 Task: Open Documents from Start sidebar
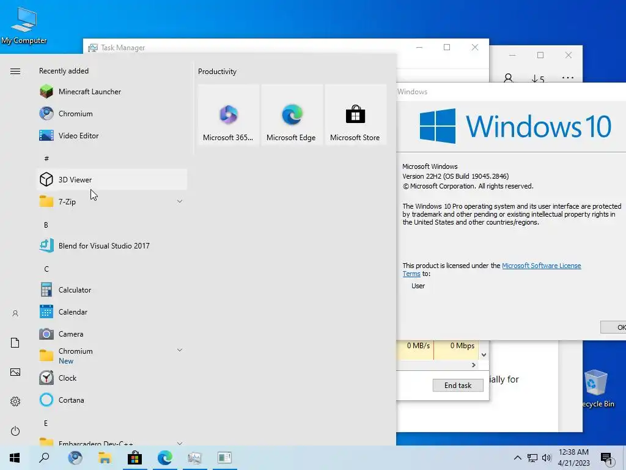[15, 343]
